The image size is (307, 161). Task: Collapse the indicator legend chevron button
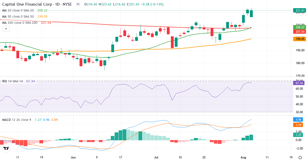6,29
